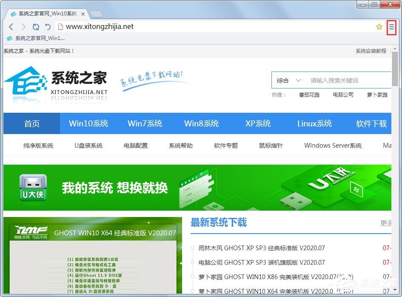
Task: Click the favorites star in the address bar
Action: 379,26
